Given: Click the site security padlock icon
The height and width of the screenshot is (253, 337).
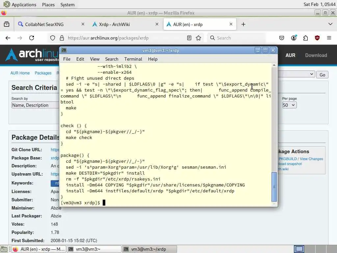Looking at the screenshot, I should tap(62, 38).
